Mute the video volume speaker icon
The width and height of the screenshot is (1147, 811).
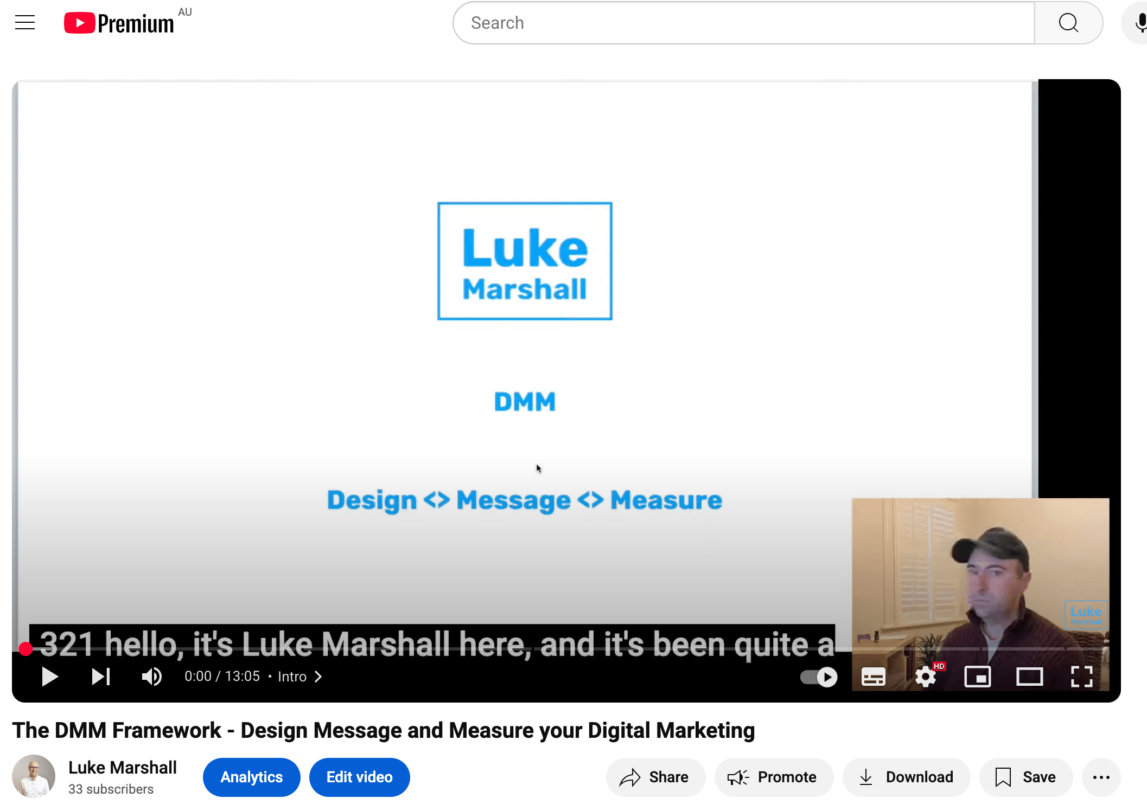pos(151,677)
